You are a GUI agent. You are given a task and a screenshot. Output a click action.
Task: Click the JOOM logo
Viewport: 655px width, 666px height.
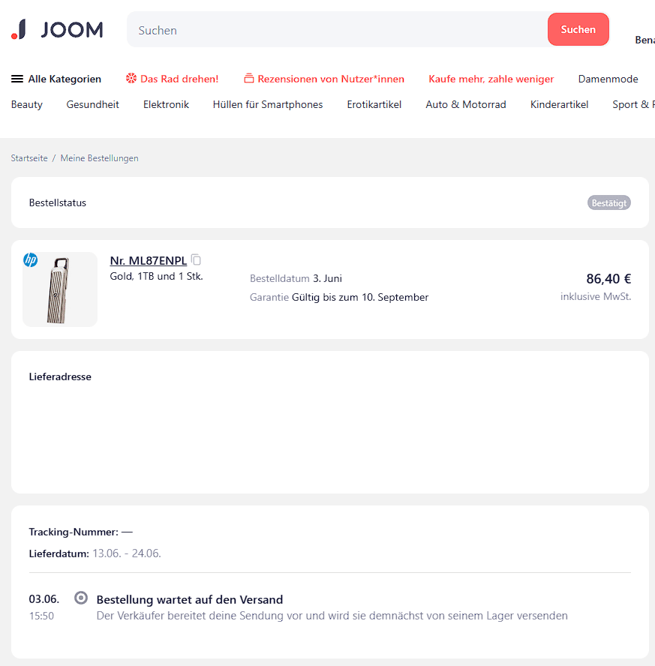point(57,30)
